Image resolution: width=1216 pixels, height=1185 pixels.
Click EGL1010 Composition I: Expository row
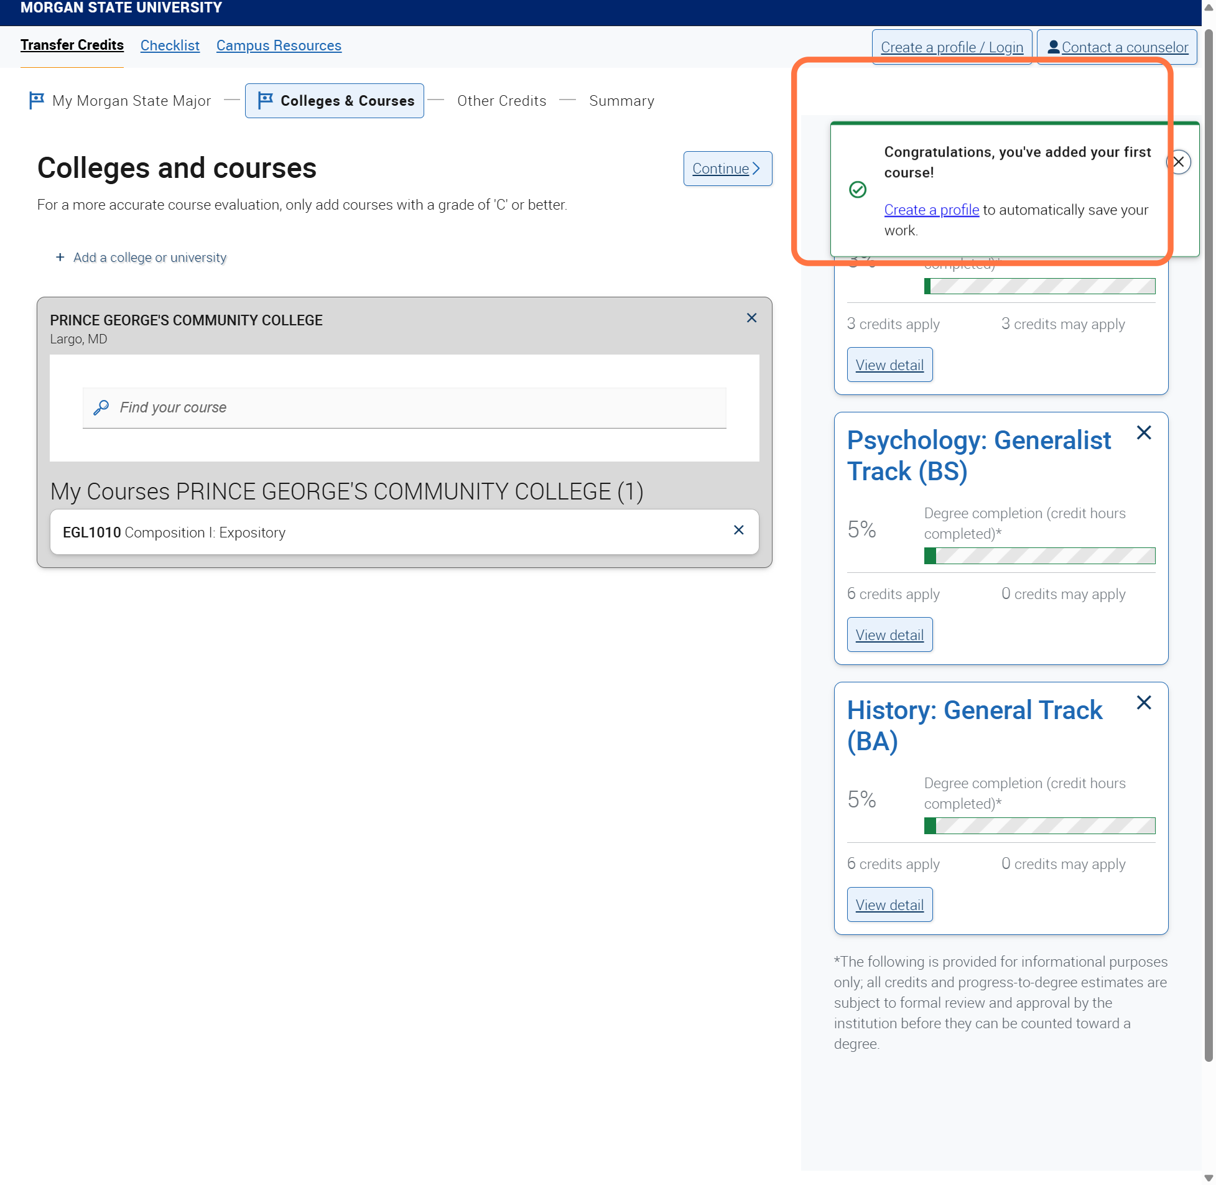(x=404, y=532)
